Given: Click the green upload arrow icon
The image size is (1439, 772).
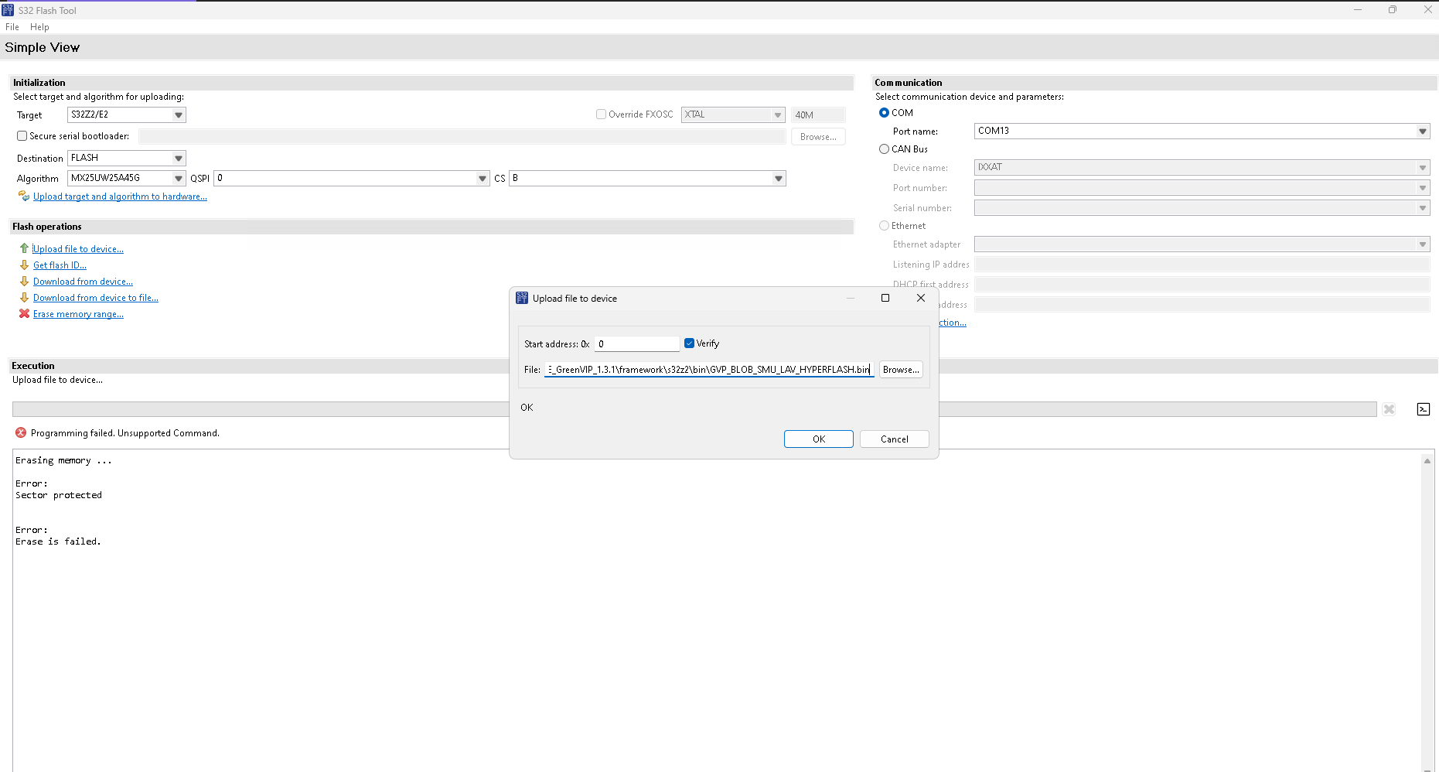Looking at the screenshot, I should coord(24,248).
